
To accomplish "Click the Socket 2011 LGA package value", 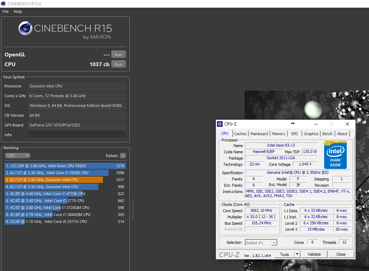I will click(x=281, y=158).
